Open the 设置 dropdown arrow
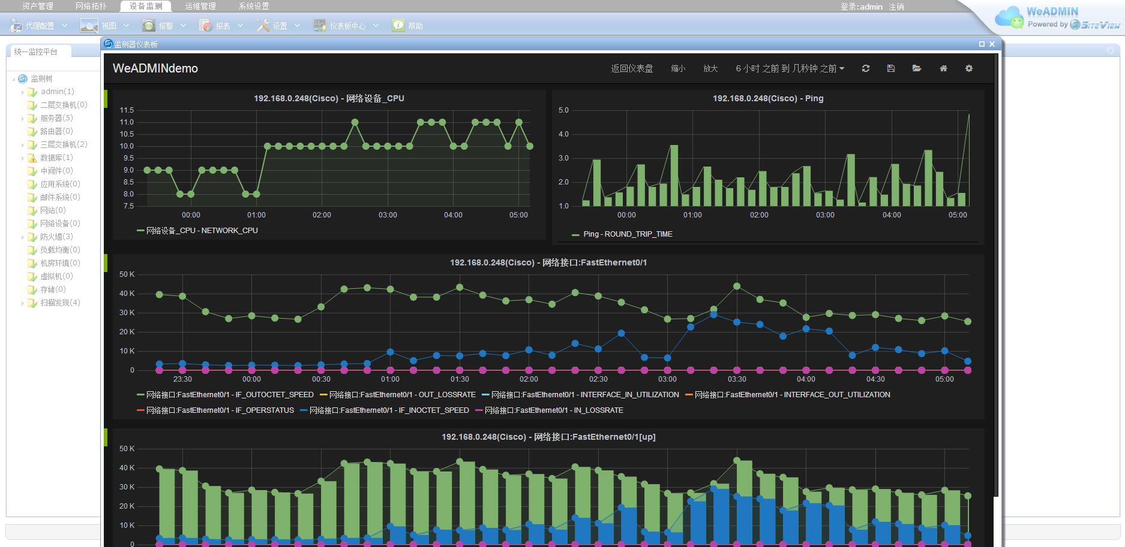Screen dimensions: 1125x547 click(x=297, y=26)
